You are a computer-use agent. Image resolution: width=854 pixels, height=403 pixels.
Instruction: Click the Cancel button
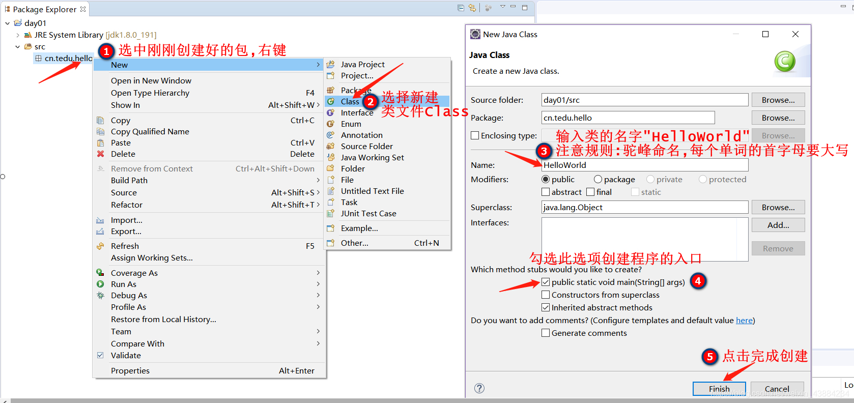777,388
